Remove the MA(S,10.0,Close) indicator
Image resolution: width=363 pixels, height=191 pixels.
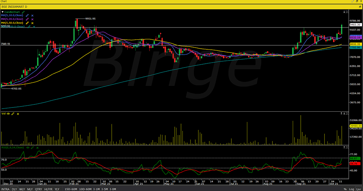coord(32,15)
